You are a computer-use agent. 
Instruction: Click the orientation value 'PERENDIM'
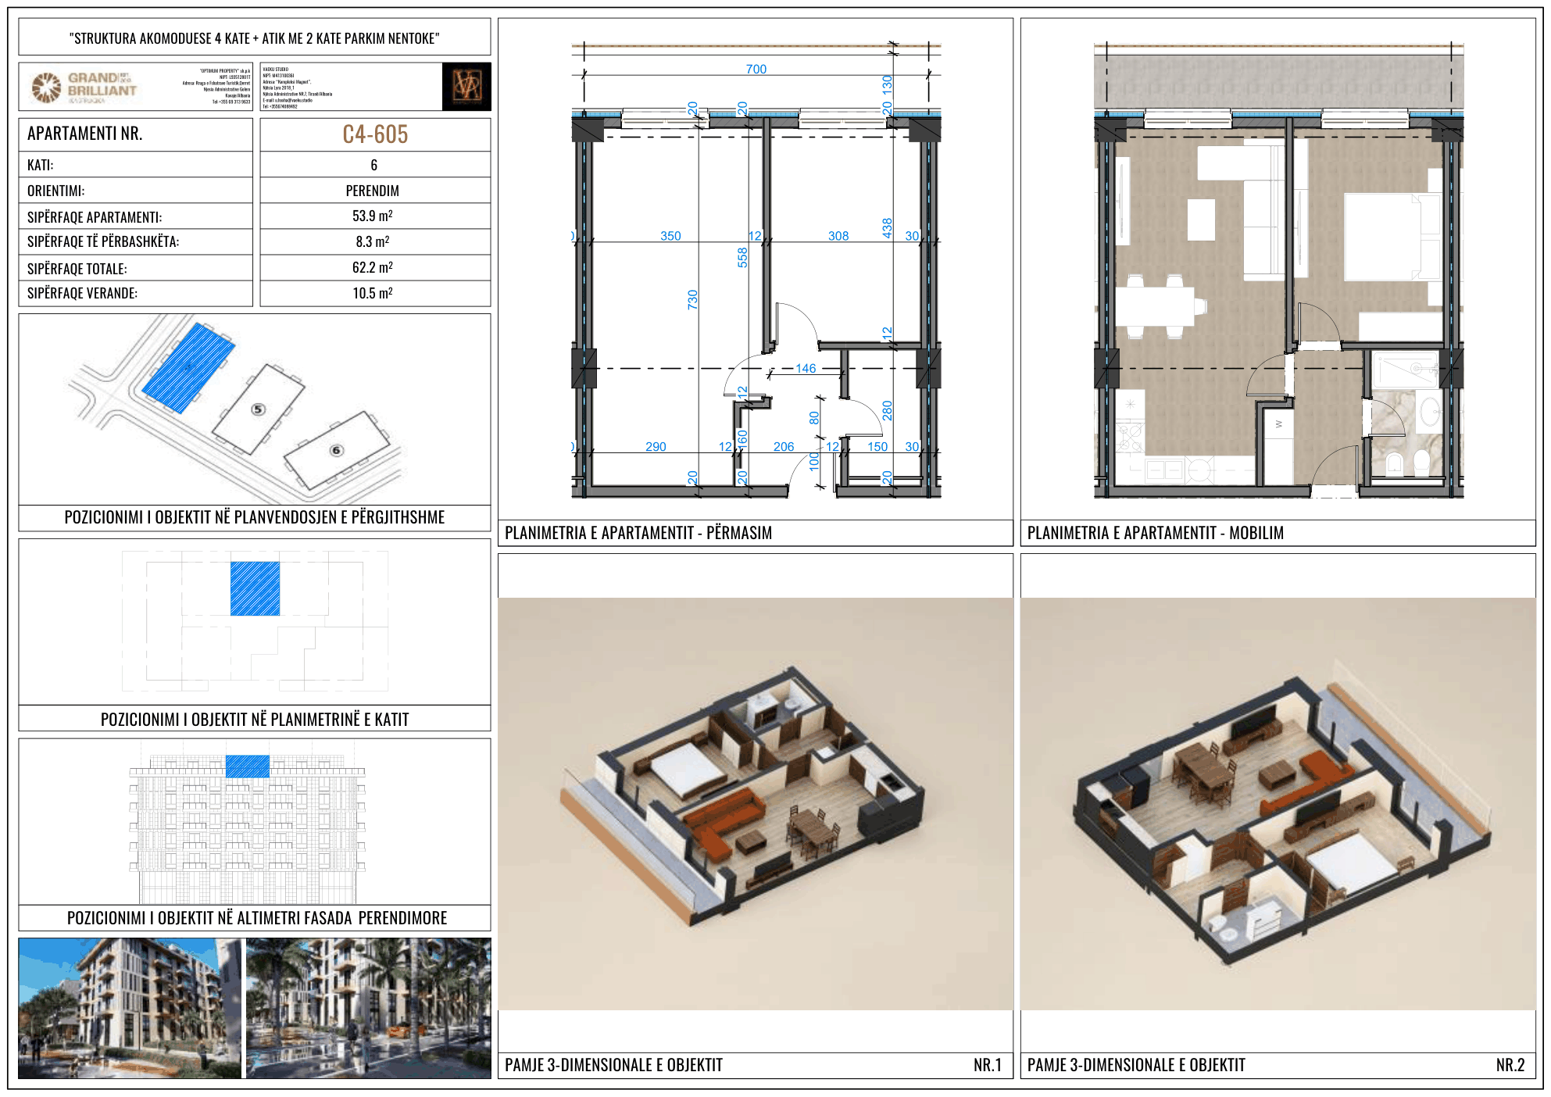click(373, 191)
